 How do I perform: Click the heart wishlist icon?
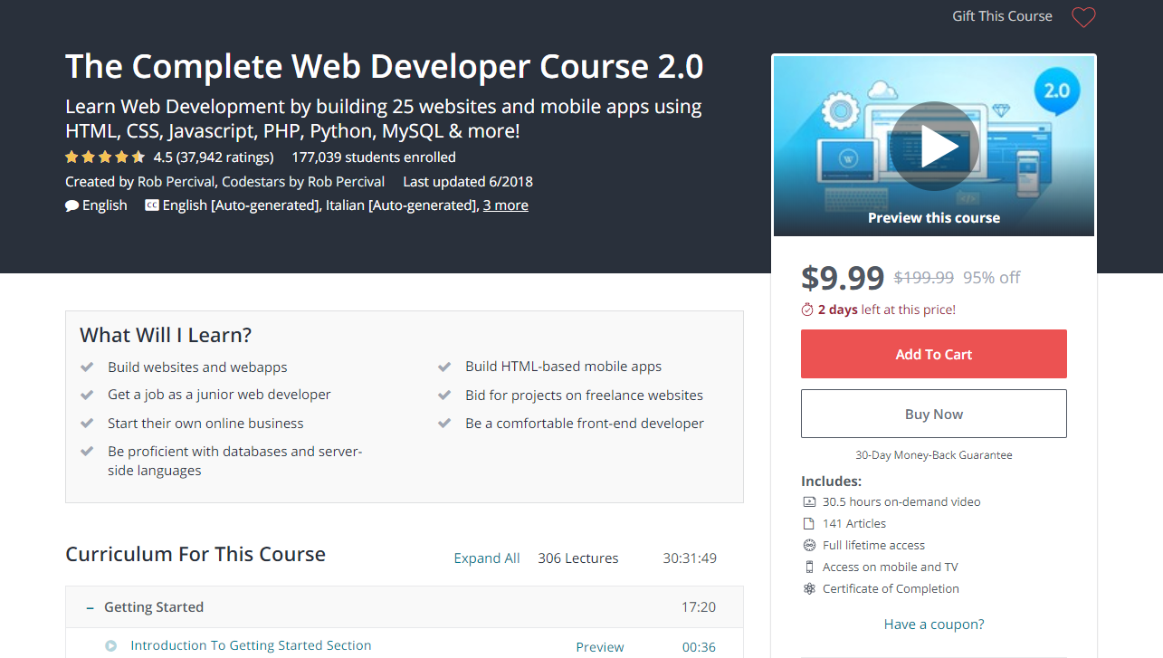tap(1083, 17)
